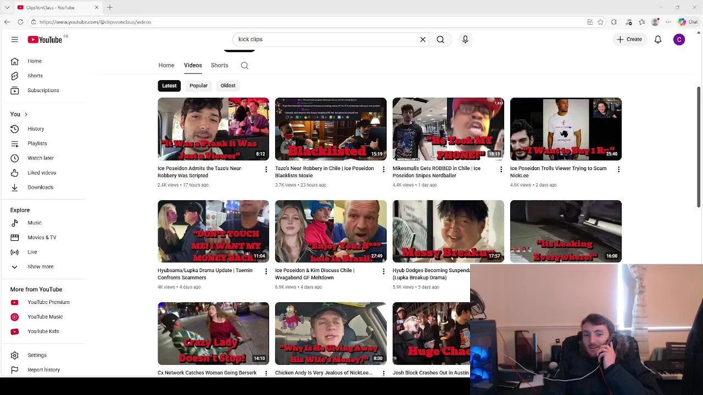
Task: Select the Popular sort chip
Action: click(x=198, y=86)
